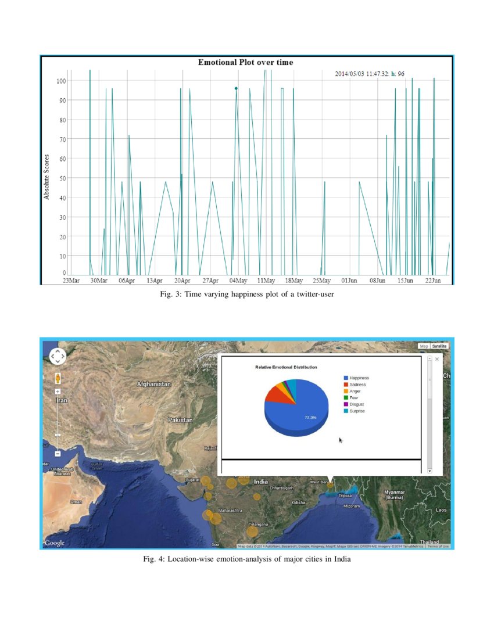Click the zoom-in plus icon
The image size is (494, 639).
pos(58,391)
